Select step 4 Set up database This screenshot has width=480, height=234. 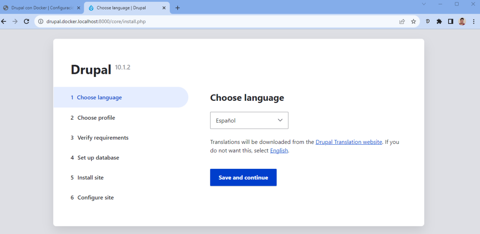coord(95,157)
